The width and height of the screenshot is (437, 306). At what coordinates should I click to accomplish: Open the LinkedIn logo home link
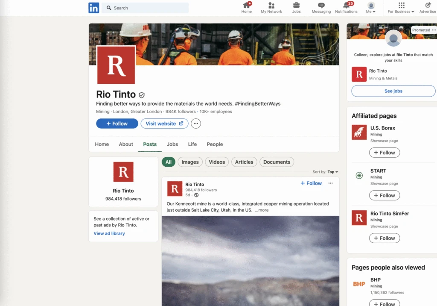[x=93, y=8]
